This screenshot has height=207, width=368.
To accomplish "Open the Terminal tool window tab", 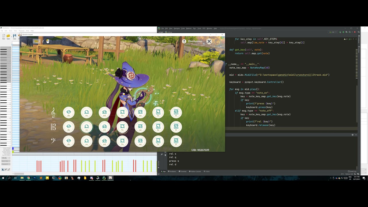I will [183, 171].
